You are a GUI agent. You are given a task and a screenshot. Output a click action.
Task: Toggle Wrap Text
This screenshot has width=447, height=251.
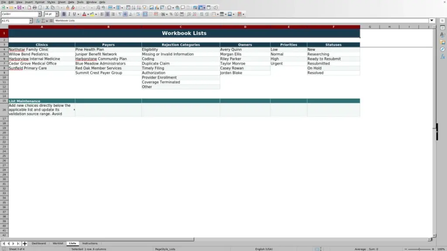point(138,14)
